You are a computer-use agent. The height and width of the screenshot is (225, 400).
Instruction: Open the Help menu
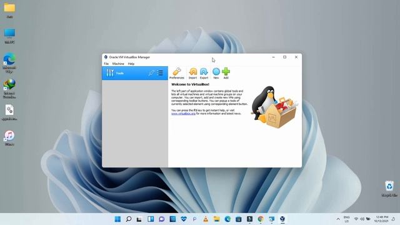131,64
